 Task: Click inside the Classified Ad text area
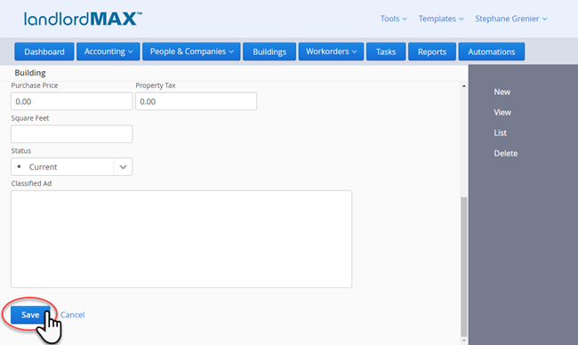click(x=181, y=239)
